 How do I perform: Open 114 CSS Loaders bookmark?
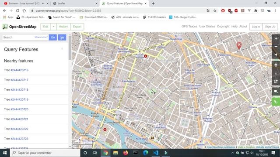coord(154,17)
